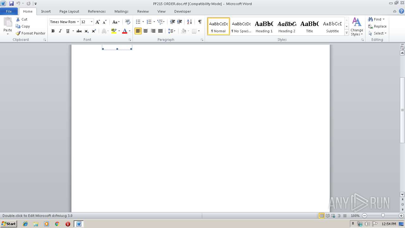Expand the Numbering list dropdown arrow
Screen dimensions: 405x228
pyautogui.click(x=154, y=22)
